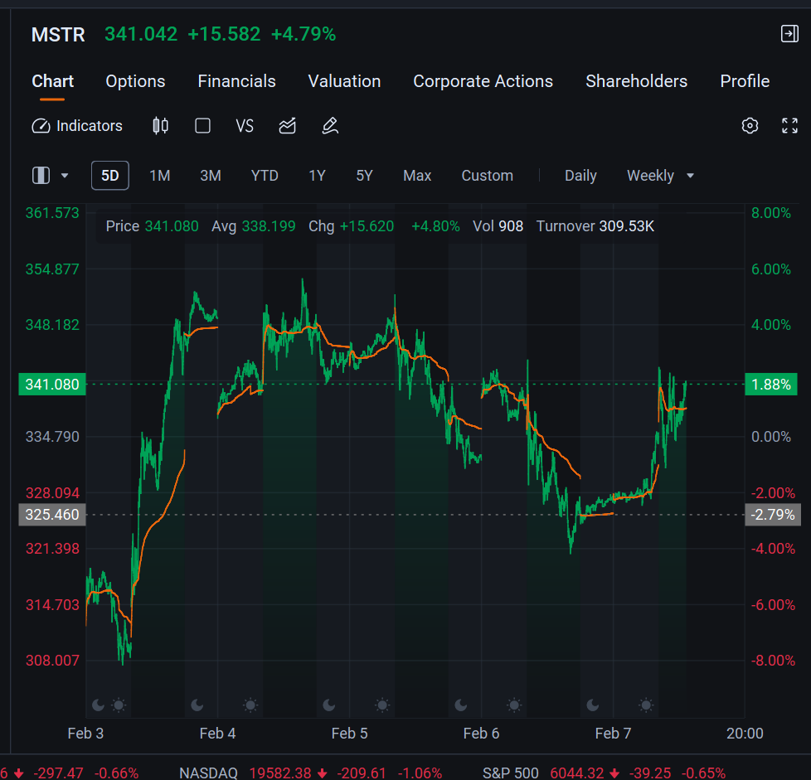
Task: Switch to candlestick chart type icon
Action: click(x=160, y=126)
